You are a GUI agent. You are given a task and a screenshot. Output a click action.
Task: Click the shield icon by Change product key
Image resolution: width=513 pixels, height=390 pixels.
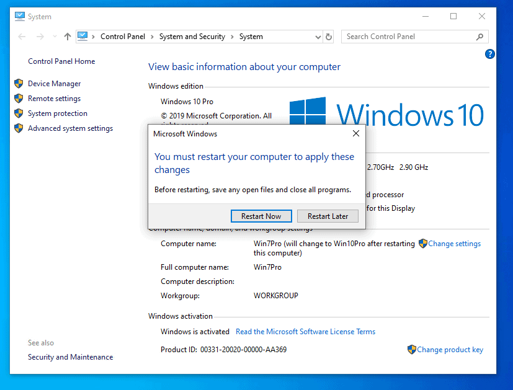pos(412,350)
